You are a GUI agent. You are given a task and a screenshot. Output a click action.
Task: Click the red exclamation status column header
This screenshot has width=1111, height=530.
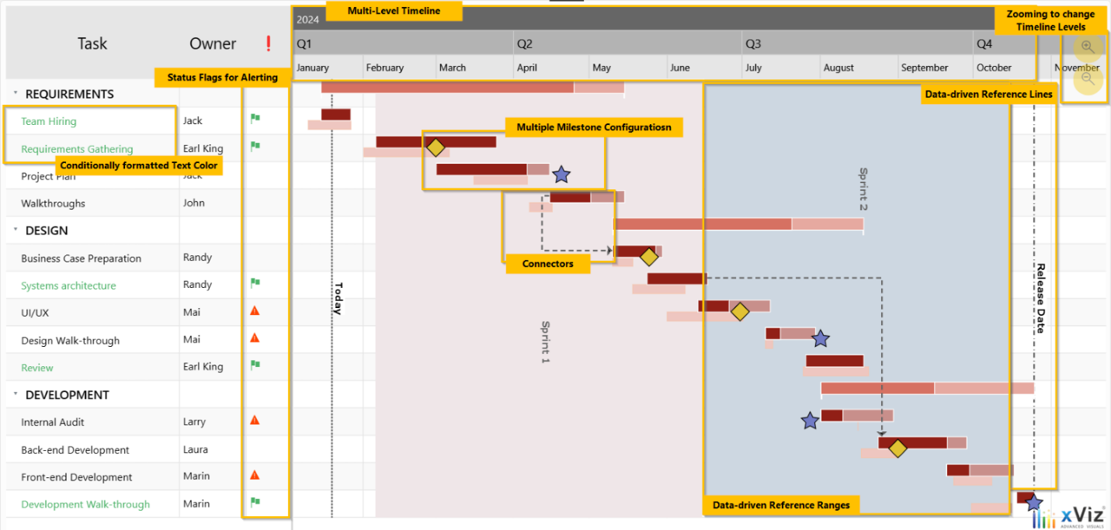(269, 43)
